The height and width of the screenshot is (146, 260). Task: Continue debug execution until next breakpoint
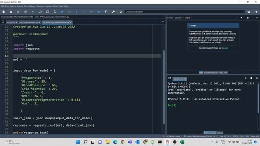pyautogui.click(x=91, y=12)
